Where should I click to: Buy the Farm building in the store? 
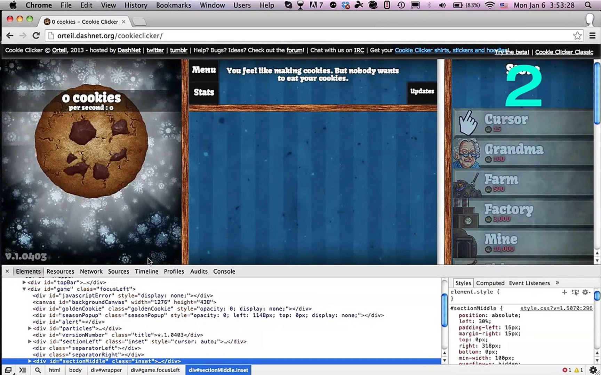point(523,183)
